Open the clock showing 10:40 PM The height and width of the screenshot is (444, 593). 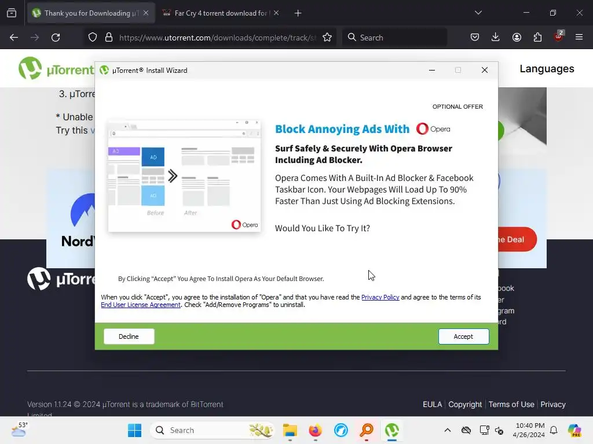click(529, 430)
